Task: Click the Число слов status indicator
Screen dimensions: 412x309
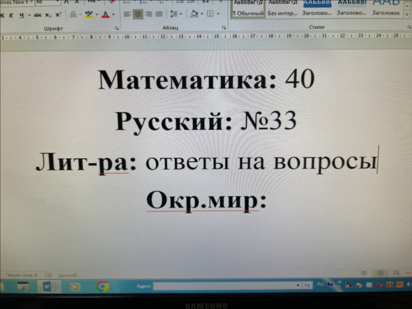Action: tap(22, 275)
